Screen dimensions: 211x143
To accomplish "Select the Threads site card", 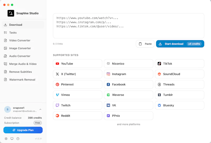I will [x=180, y=84].
